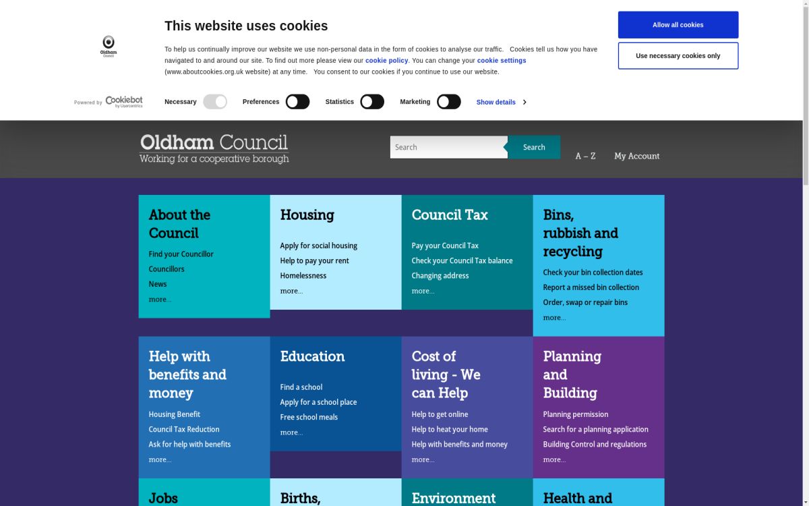Expand Housing section via its more link
The height and width of the screenshot is (506, 809).
291,291
